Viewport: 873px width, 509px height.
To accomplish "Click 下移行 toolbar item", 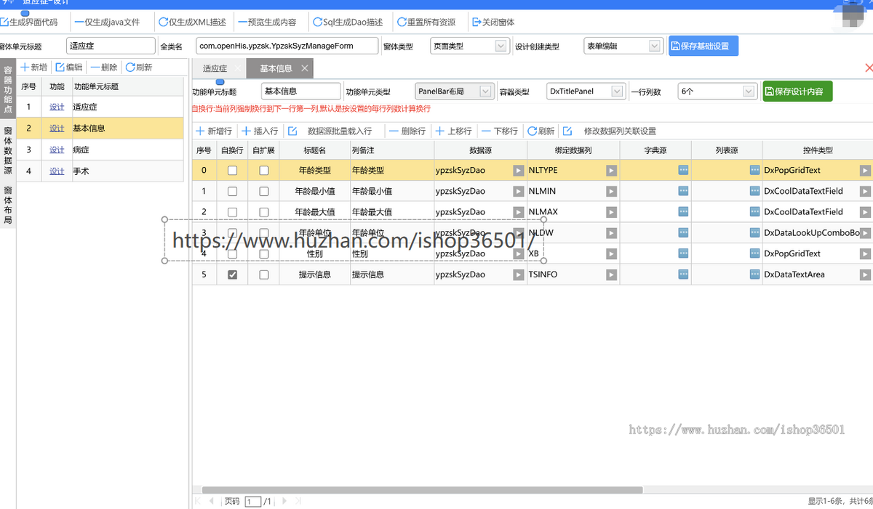I will click(x=500, y=131).
